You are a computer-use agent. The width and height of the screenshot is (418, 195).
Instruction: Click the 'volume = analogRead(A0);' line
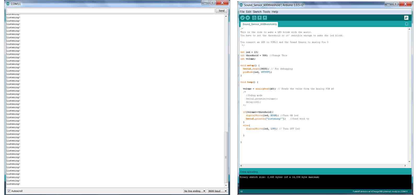coord(259,89)
